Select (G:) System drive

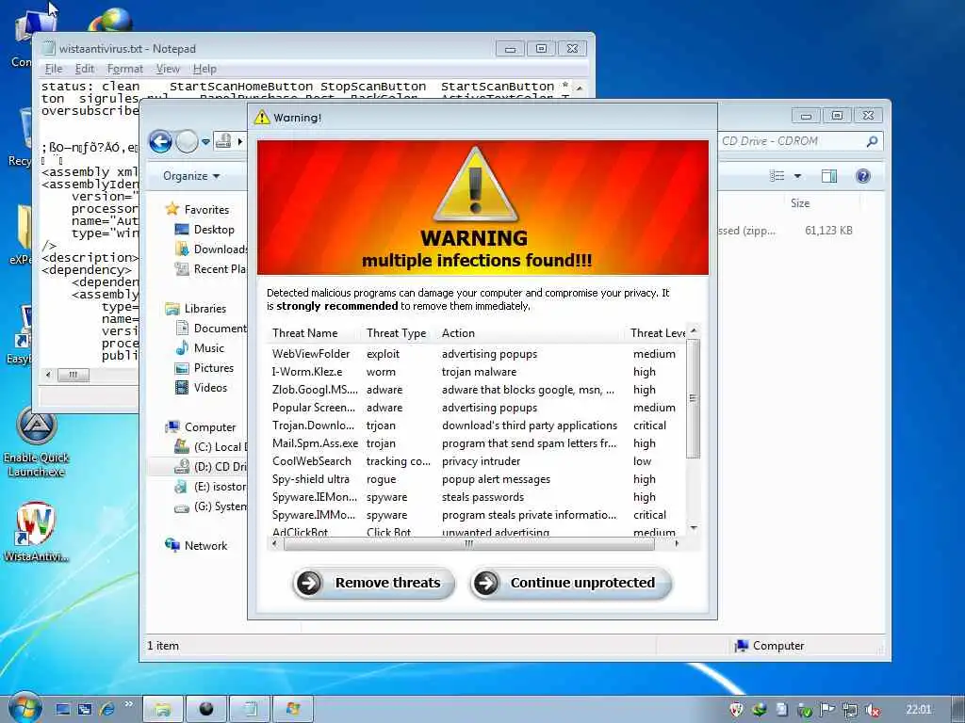pyautogui.click(x=211, y=506)
